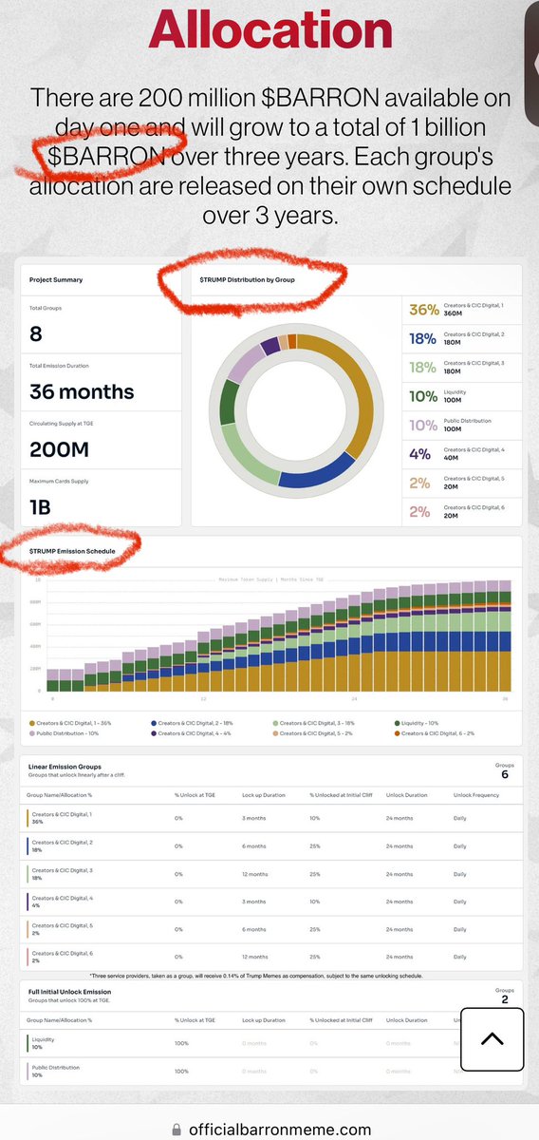539x1140 pixels.
Task: Tap the scroll-to-top chevron button
Action: click(493, 1039)
